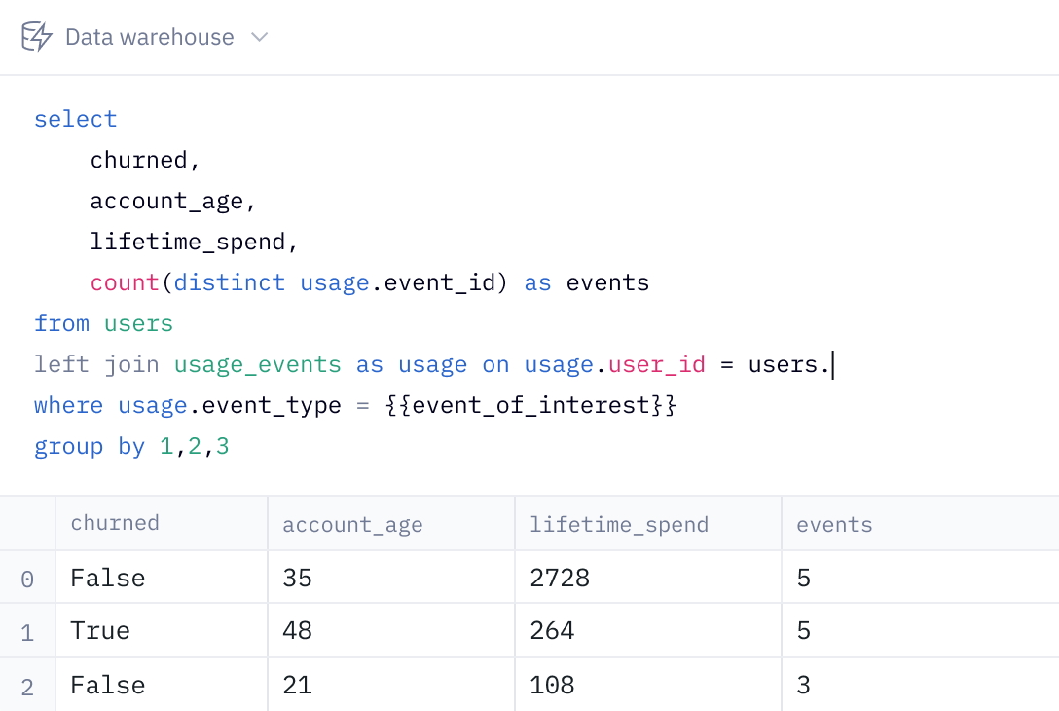Click the True value in churned column
The image size is (1059, 711).
point(100,631)
